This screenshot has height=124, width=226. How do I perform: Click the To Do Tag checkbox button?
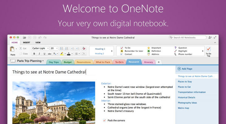[x=208, y=49]
